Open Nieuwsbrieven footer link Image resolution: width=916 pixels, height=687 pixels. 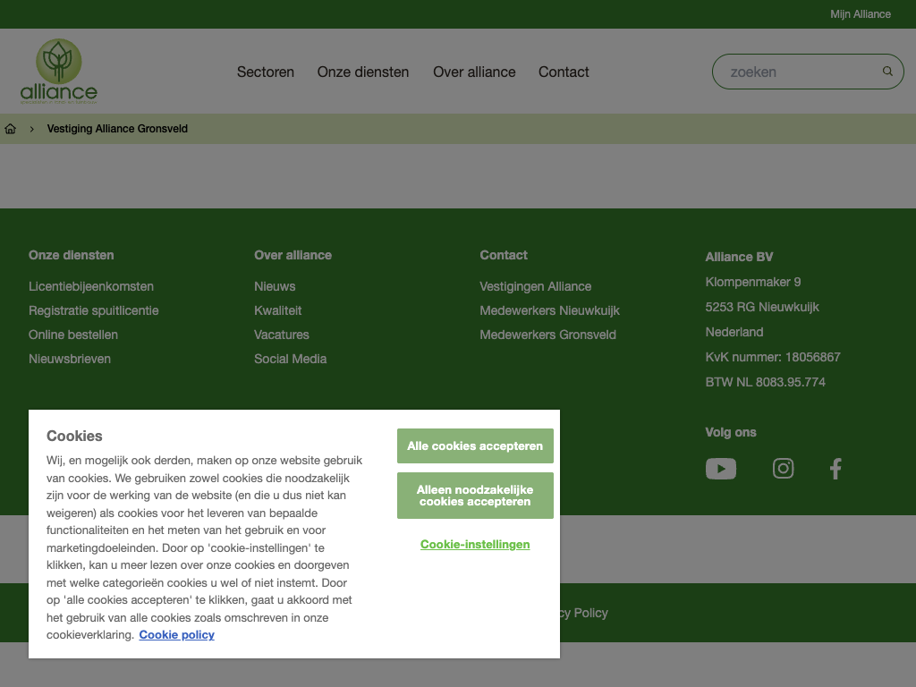point(70,359)
